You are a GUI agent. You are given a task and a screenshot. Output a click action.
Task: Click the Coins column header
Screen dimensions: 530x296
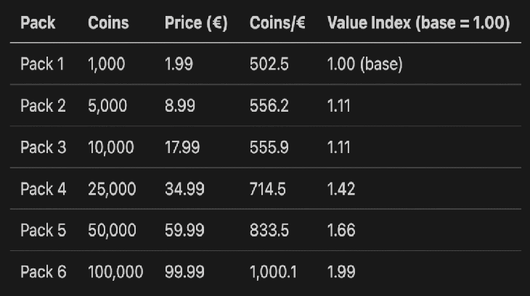(x=108, y=22)
